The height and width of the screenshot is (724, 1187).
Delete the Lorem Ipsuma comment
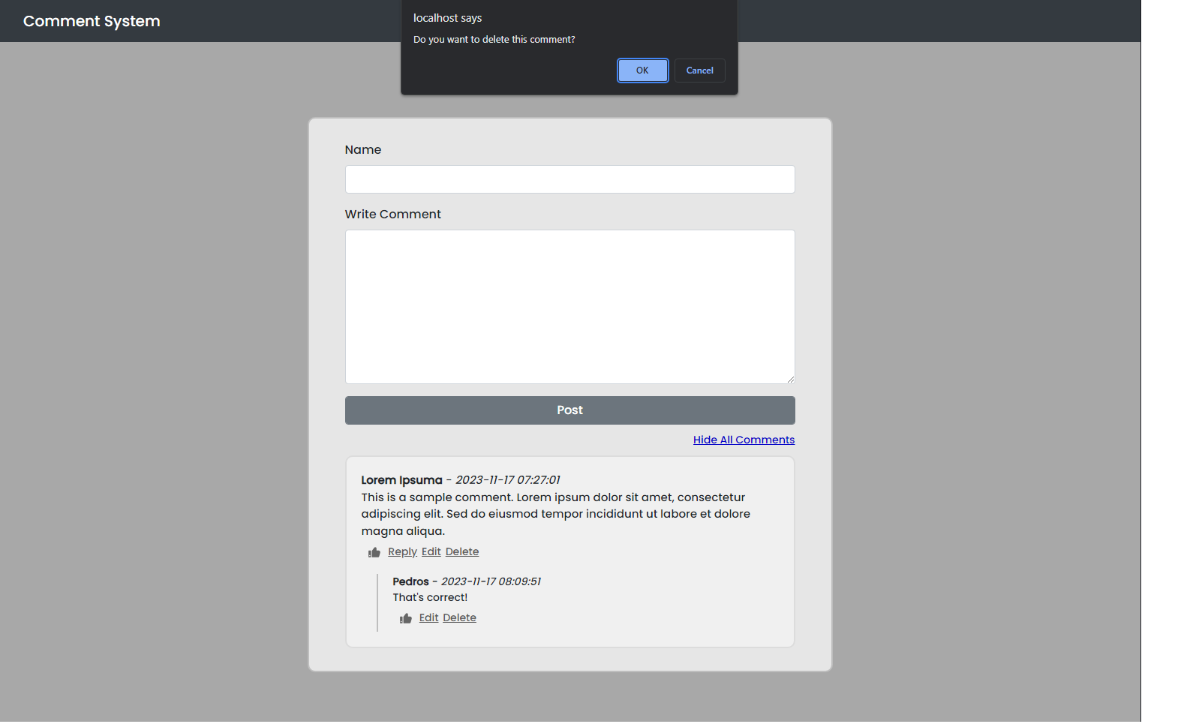tap(461, 552)
